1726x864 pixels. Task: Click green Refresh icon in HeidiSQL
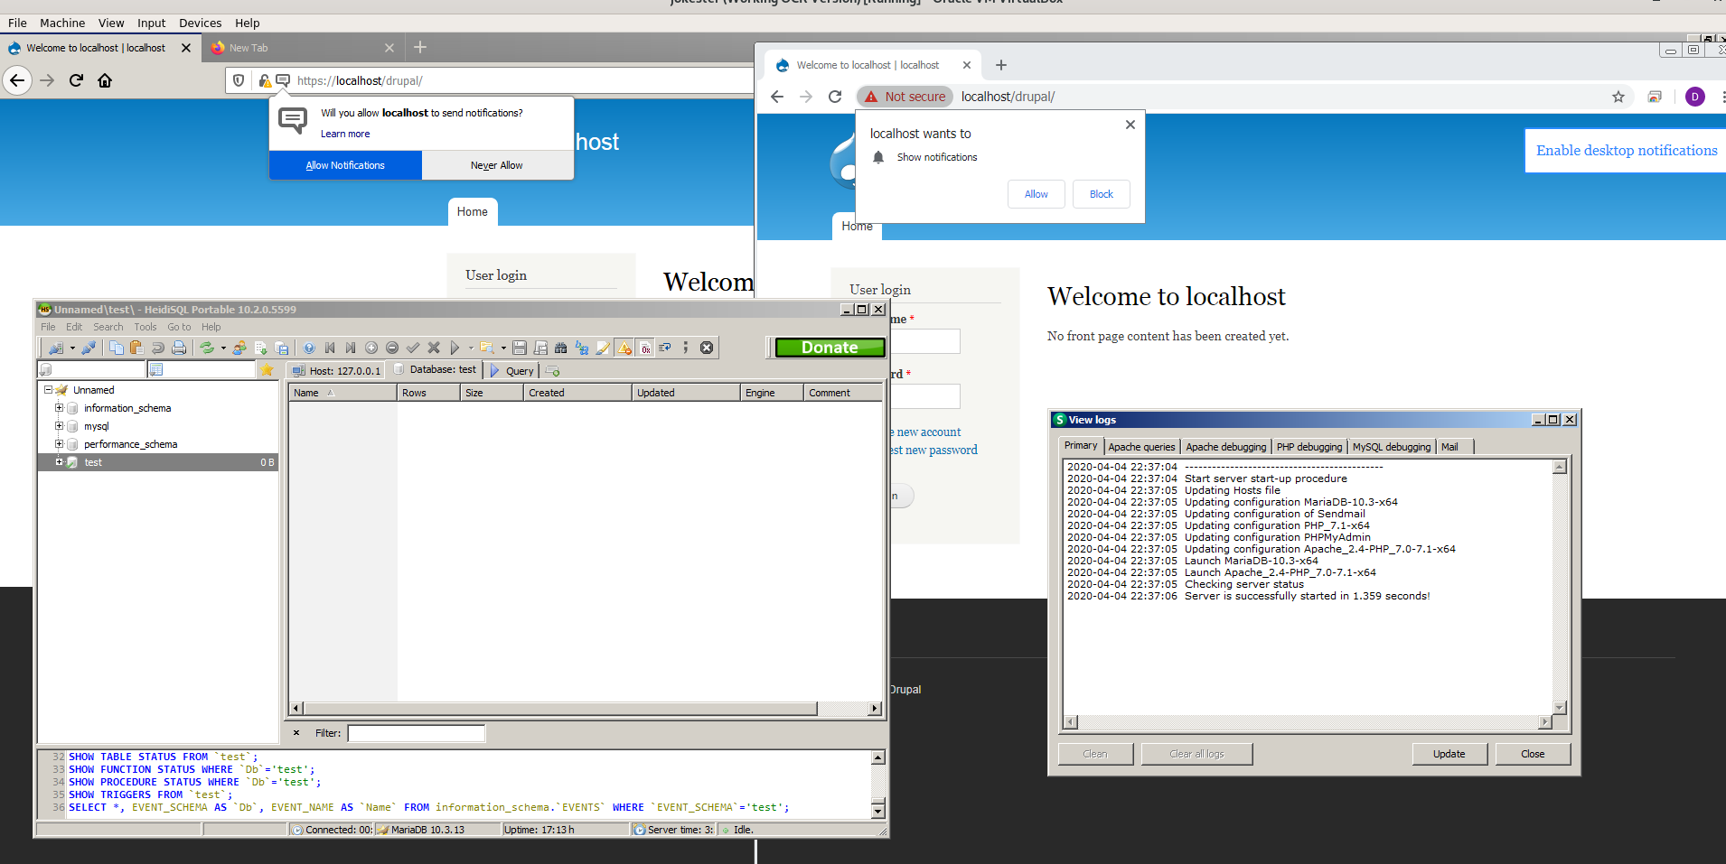(x=207, y=348)
